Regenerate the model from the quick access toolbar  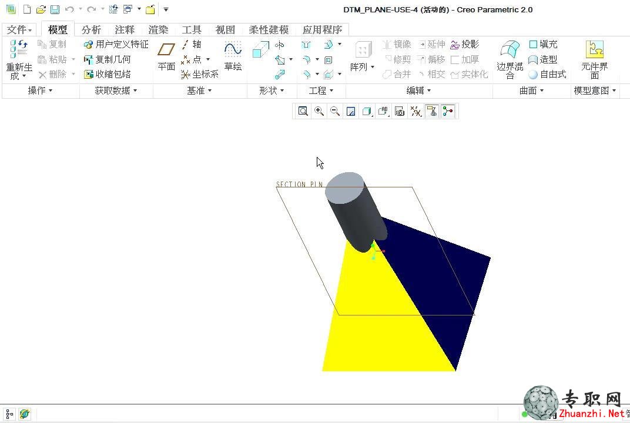point(114,9)
